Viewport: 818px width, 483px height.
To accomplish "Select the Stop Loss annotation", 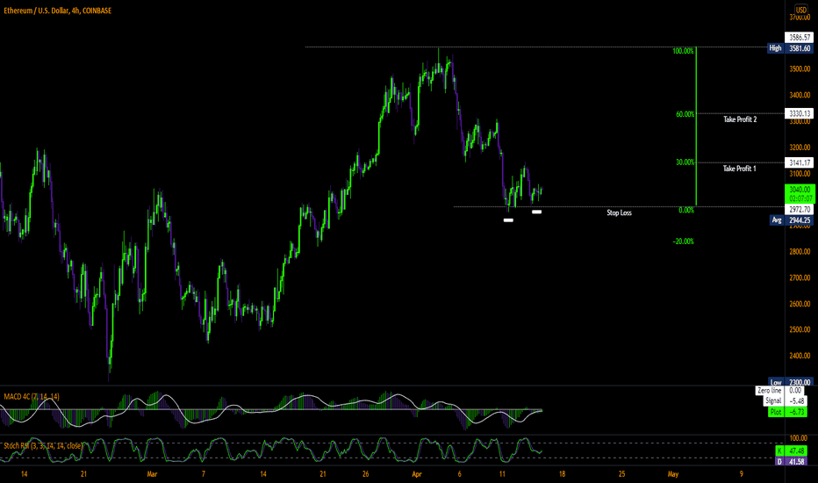I will [x=620, y=213].
